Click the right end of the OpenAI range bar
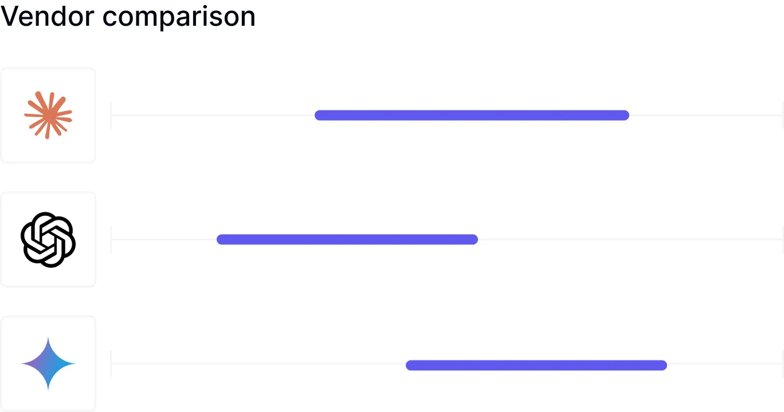The image size is (784, 412). click(474, 239)
